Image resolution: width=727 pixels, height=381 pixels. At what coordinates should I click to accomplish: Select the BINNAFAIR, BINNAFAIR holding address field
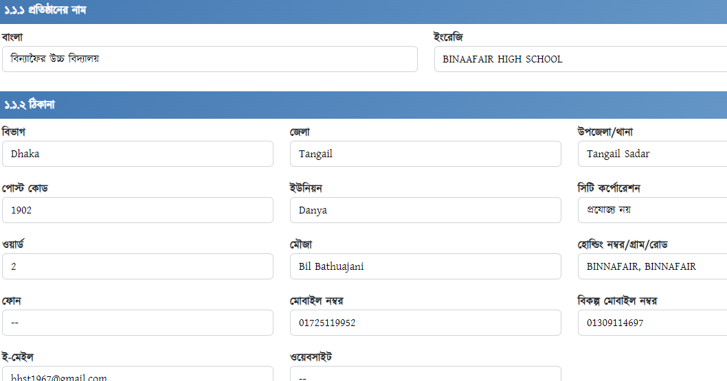coord(652,266)
